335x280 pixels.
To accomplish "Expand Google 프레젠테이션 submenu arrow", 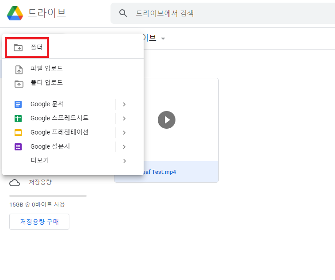I will pos(124,133).
